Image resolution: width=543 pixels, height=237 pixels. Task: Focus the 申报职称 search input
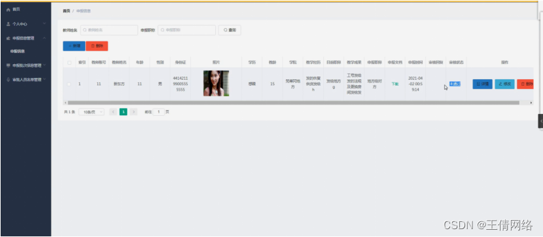tap(186, 30)
